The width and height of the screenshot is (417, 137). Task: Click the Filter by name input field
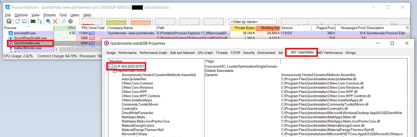pos(252,22)
